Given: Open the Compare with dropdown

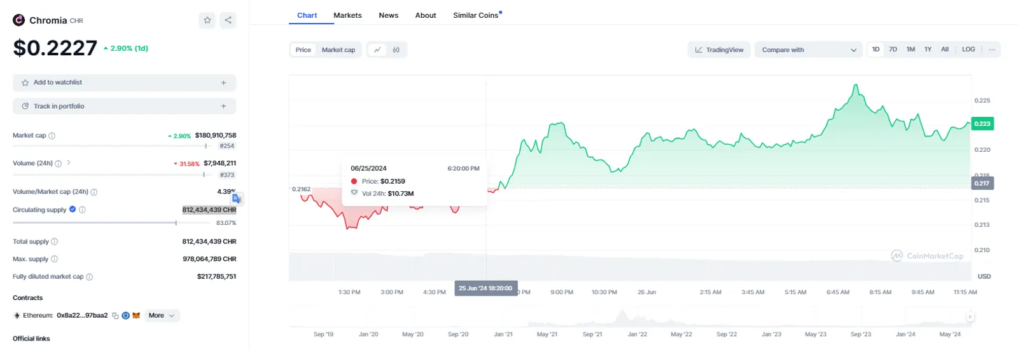Looking at the screenshot, I should [x=808, y=50].
